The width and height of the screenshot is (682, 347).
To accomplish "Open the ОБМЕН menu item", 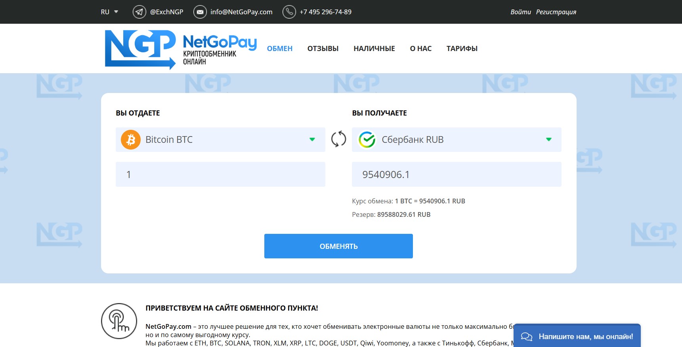I will 280,49.
